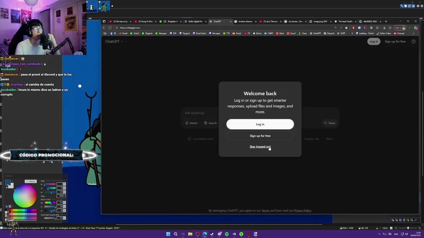Click the ENG language indicator in the tray

tap(396, 234)
